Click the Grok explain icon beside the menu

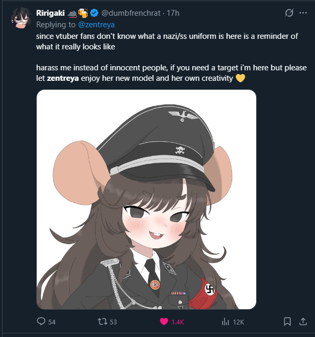tap(289, 13)
